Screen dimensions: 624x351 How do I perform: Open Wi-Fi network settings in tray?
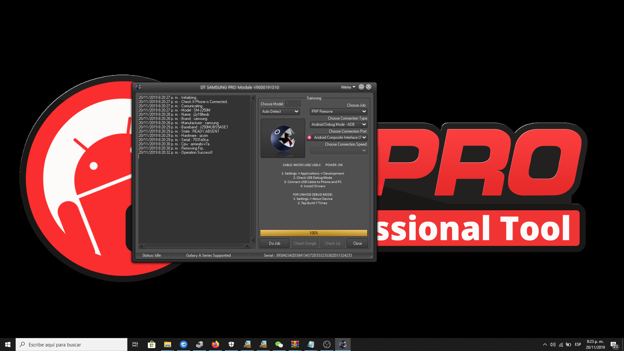click(561, 344)
